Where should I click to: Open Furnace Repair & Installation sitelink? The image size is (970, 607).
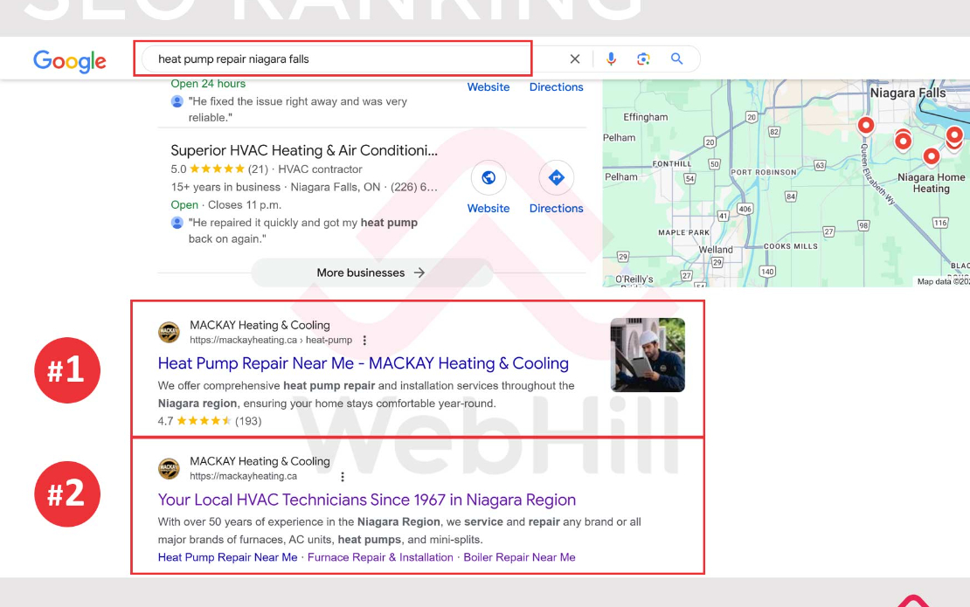380,557
